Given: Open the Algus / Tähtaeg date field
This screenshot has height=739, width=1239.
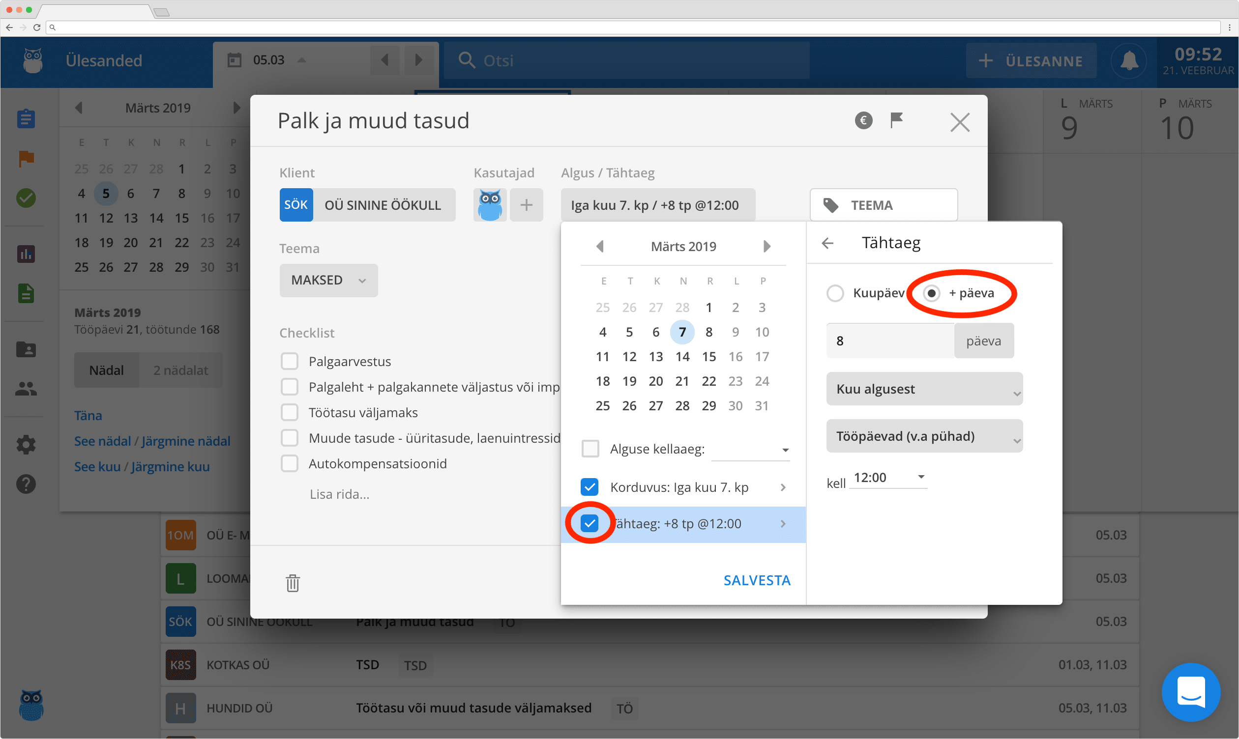Looking at the screenshot, I should click(658, 205).
